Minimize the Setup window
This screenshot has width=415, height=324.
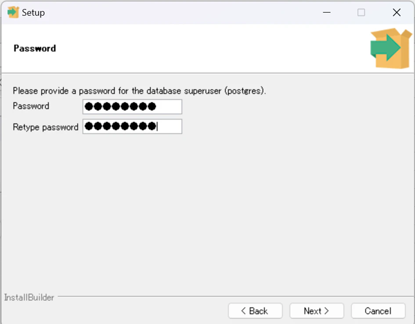click(327, 12)
